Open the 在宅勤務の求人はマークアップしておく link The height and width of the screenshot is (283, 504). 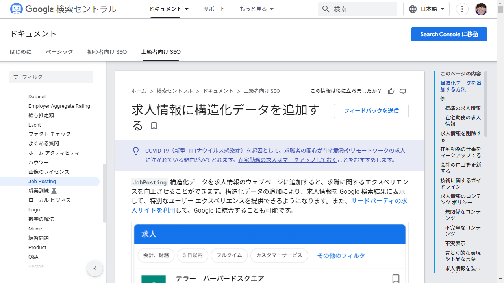[x=287, y=160]
